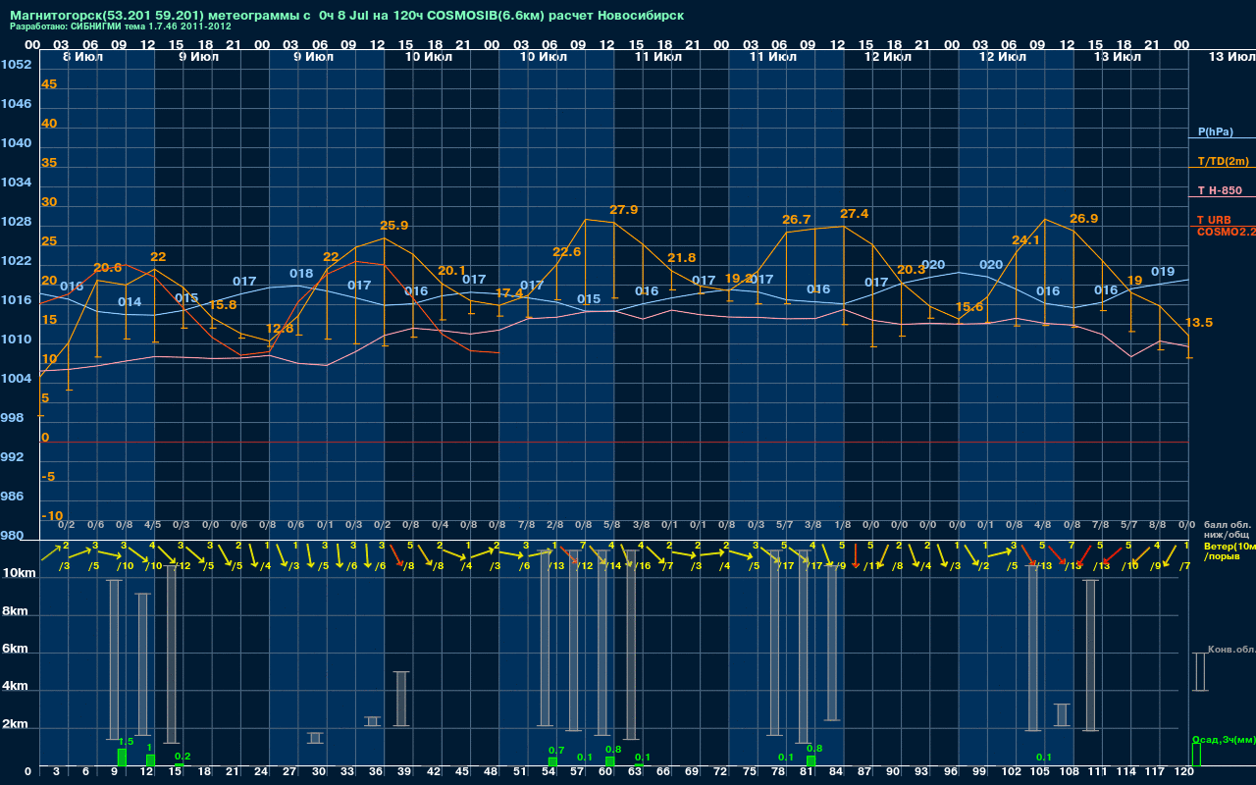Click the 018 pressure value label
Viewport: 1256px width, 785px height.
click(x=301, y=274)
